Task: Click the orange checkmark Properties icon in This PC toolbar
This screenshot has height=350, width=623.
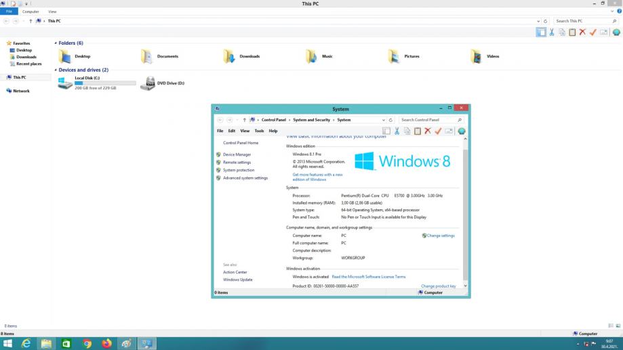Action: point(592,32)
